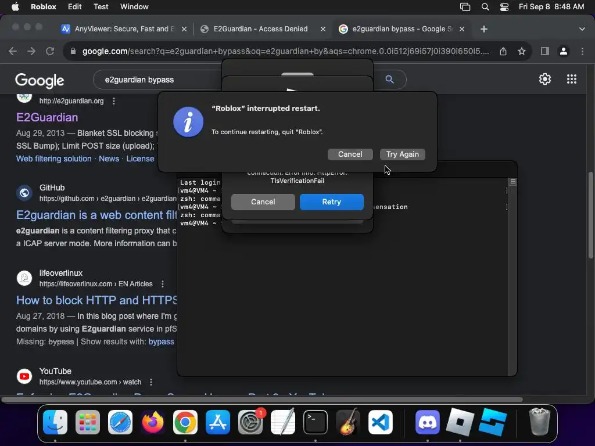Viewport: 595px width, 446px height.
Task: Open options for the lifeoverlinux result
Action: (163, 283)
